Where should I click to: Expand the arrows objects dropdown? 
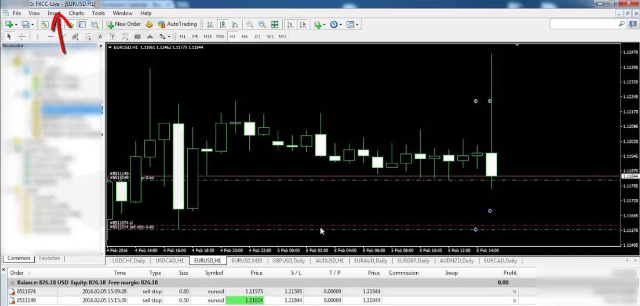[x=169, y=37]
